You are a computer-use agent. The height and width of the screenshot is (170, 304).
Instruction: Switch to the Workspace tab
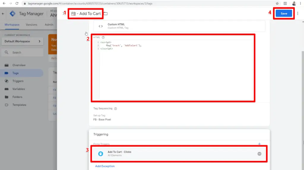[12, 25]
